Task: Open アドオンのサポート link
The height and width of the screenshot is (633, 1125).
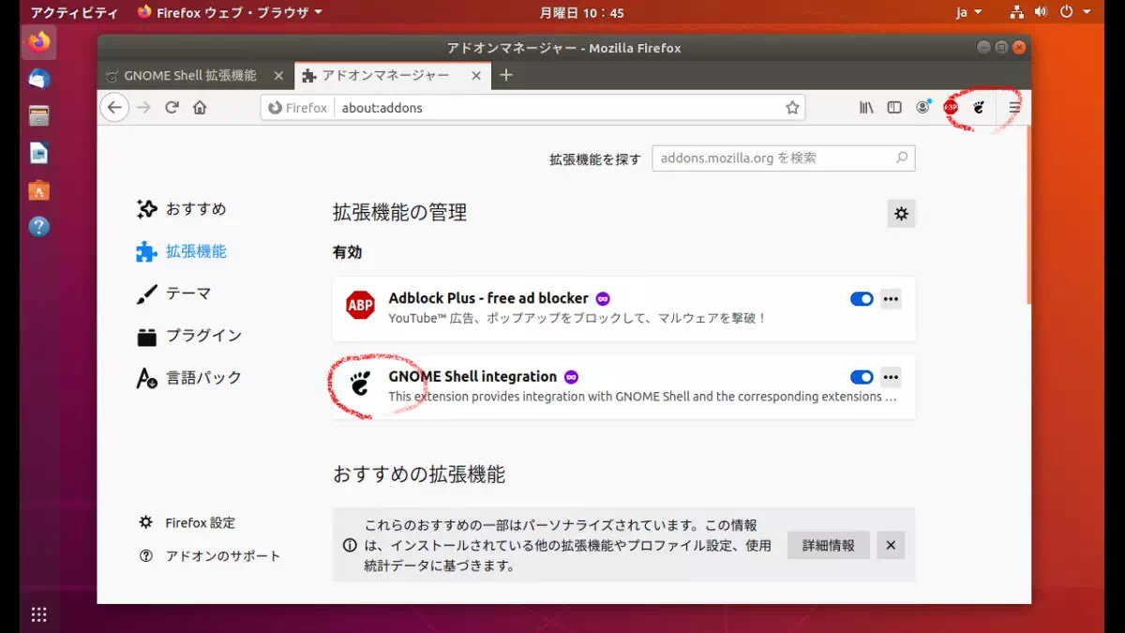Action: click(210, 555)
